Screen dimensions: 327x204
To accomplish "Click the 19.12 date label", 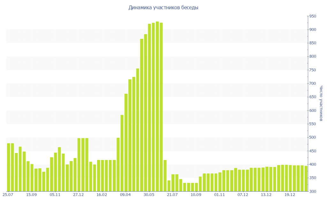I will [290, 195].
